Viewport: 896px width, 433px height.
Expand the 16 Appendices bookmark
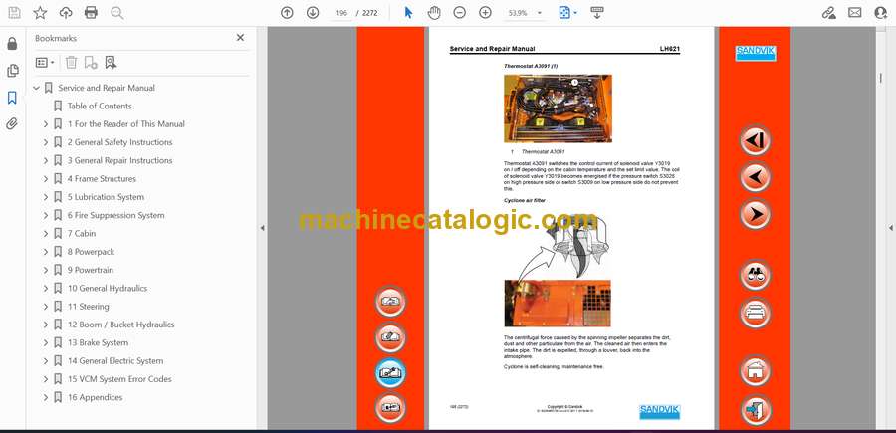click(x=46, y=397)
